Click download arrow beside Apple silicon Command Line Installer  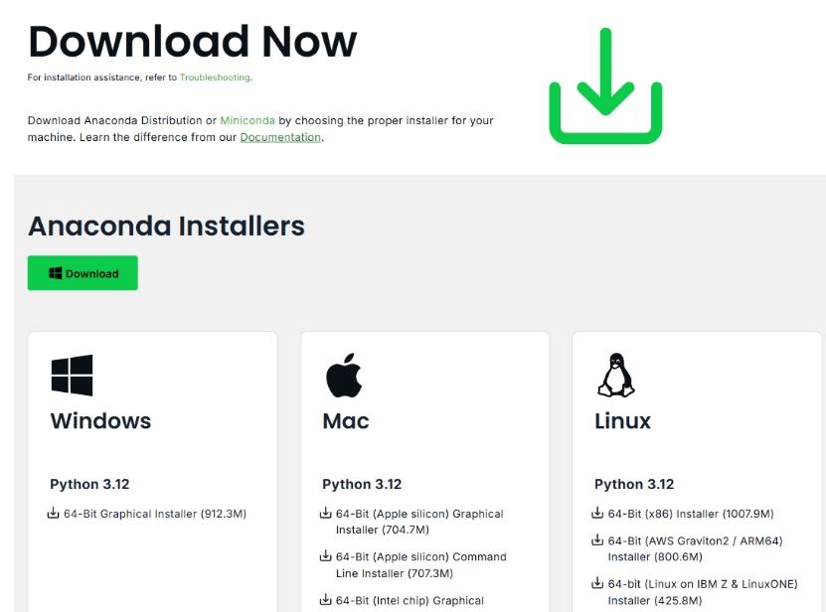(326, 556)
